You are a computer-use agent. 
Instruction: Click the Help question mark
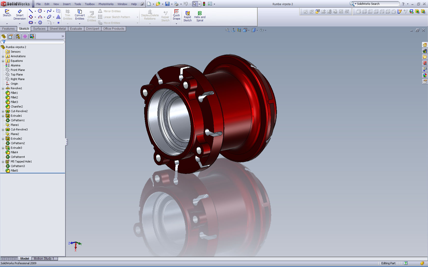403,4
